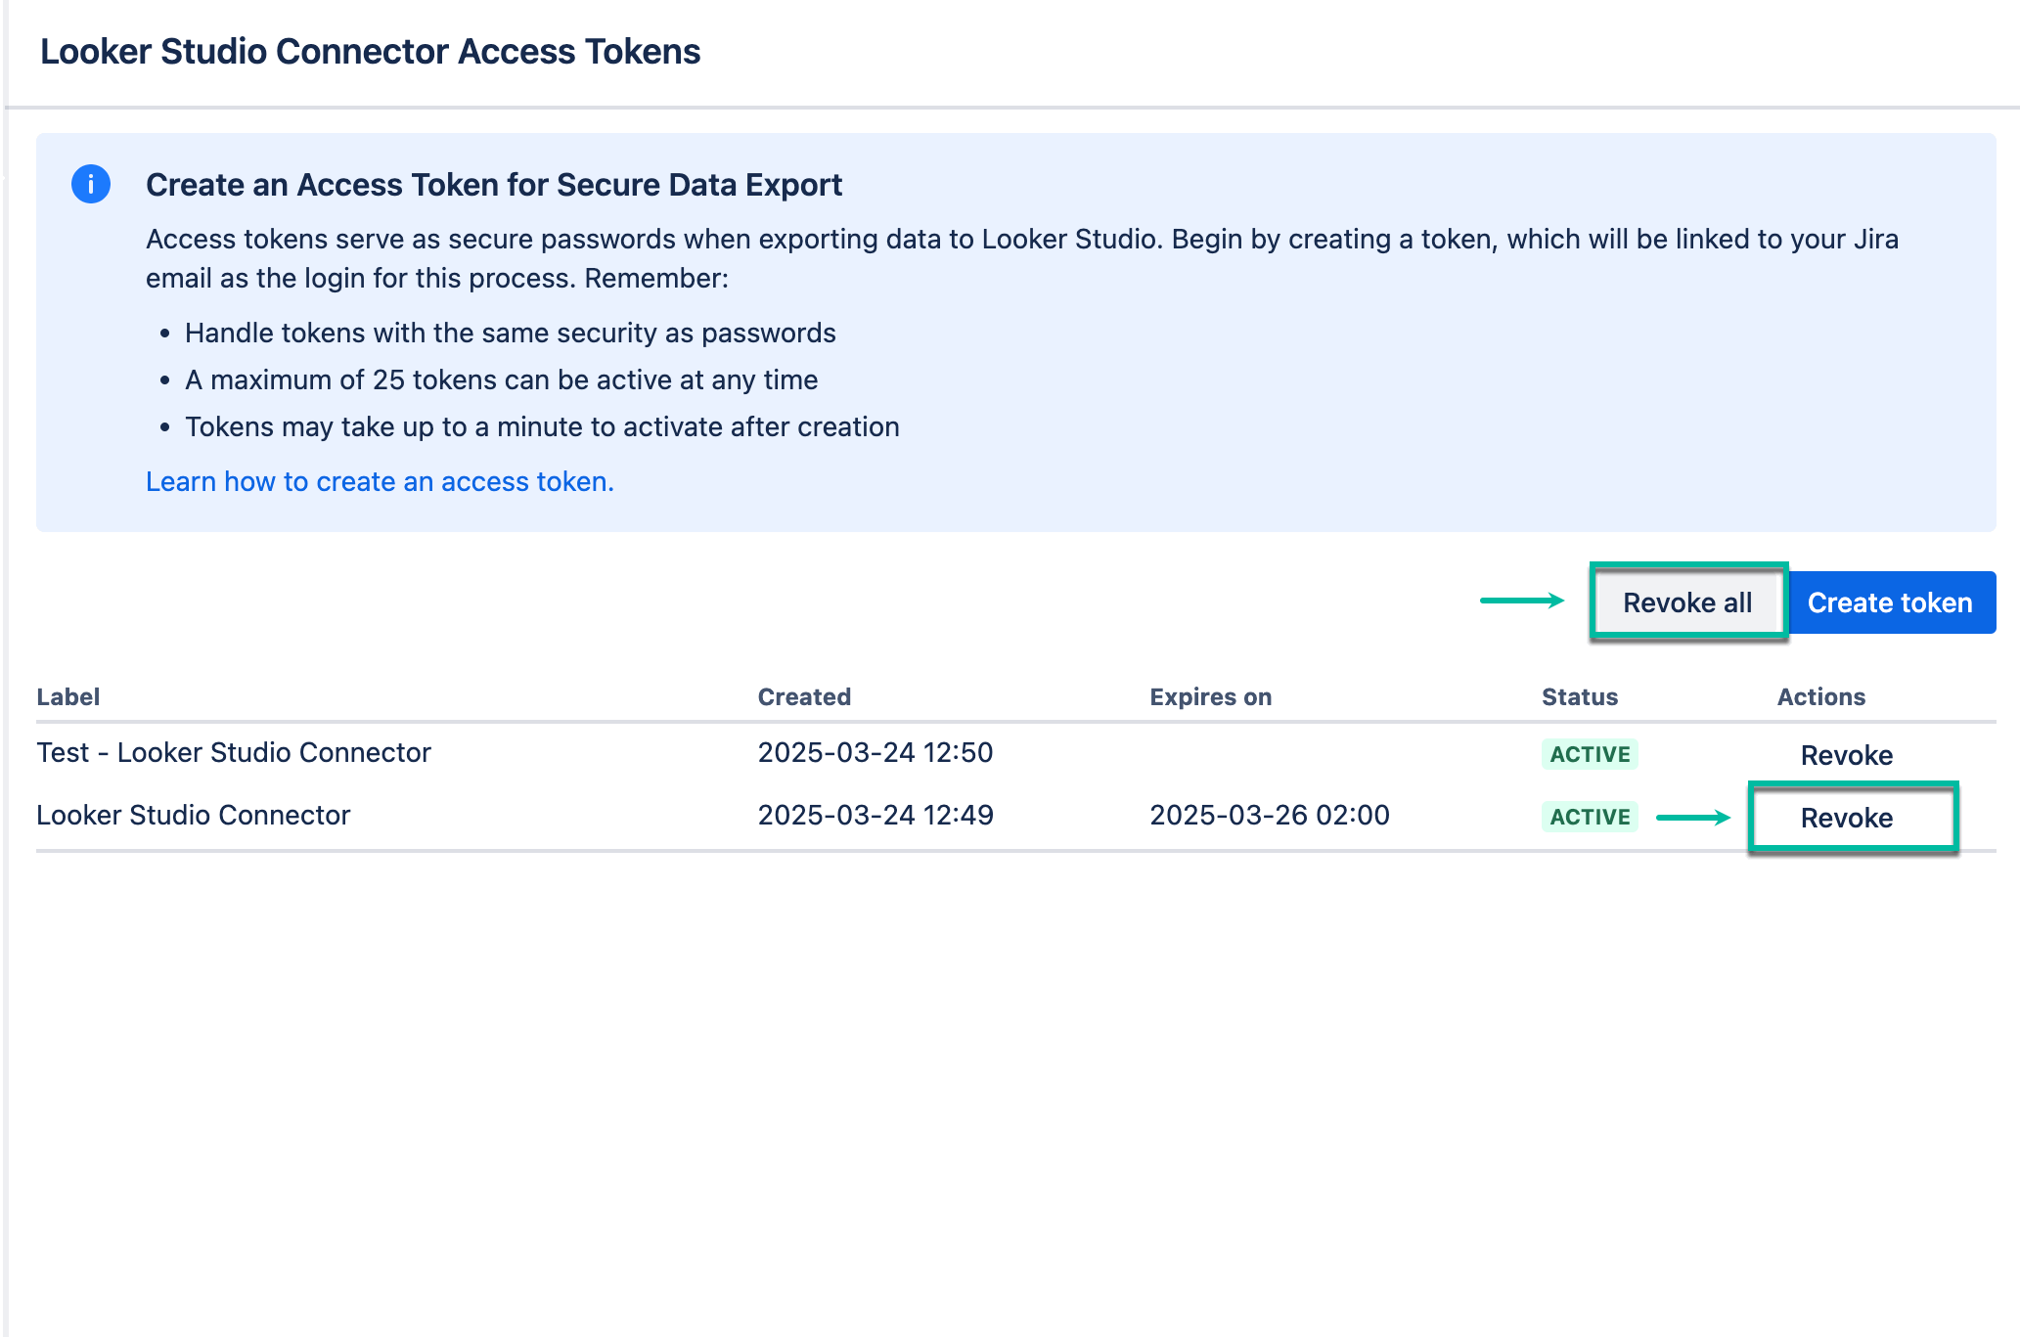Image resolution: width=2020 pixels, height=1337 pixels.
Task: Click the creation timestamp 2025-03-24 12:50
Action: pyautogui.click(x=875, y=752)
